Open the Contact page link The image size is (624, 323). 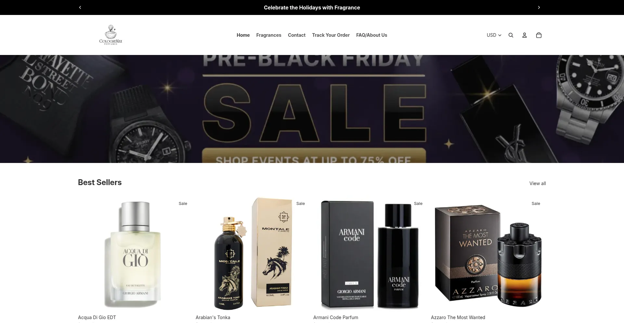297,35
